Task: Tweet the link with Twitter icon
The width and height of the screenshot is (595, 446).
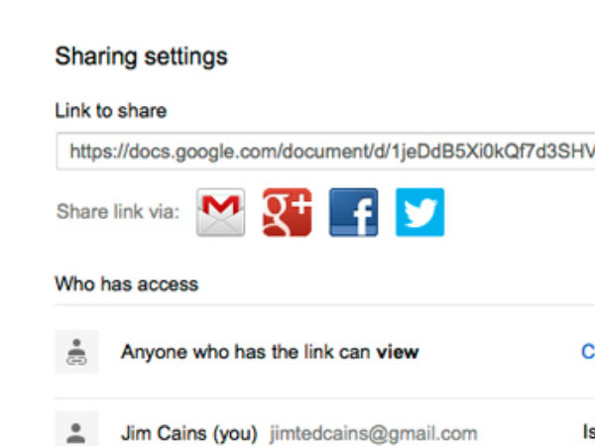Action: [x=419, y=212]
